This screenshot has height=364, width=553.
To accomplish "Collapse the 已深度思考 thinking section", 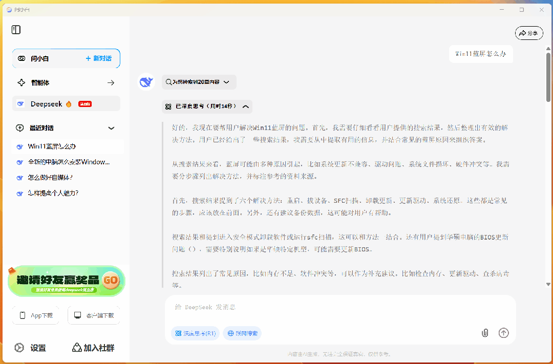I will (207, 106).
